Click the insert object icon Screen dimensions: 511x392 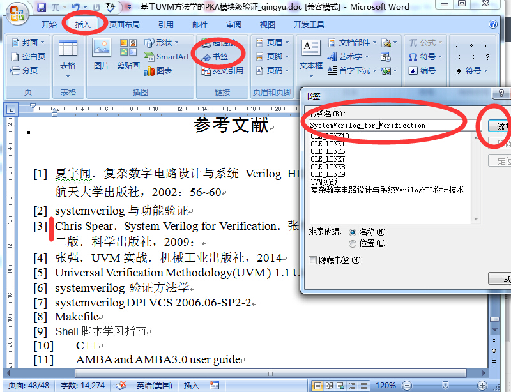(389, 70)
